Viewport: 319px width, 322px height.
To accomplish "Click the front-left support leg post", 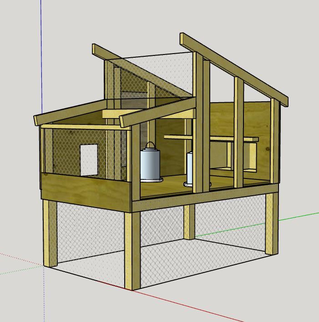I will (x=50, y=234).
